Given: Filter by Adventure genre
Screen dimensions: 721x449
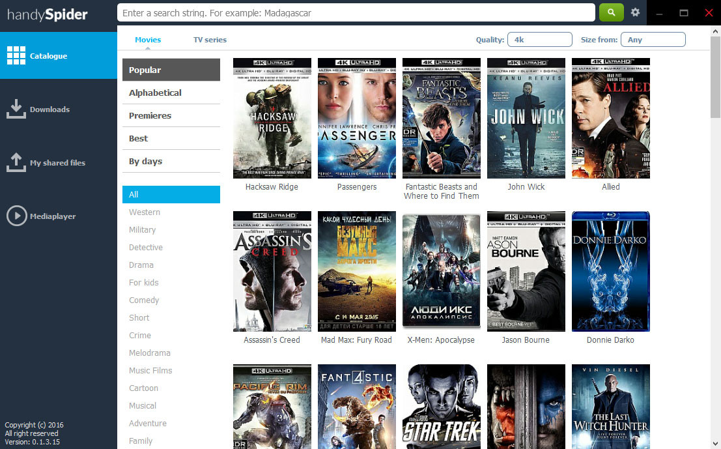Looking at the screenshot, I should (148, 423).
